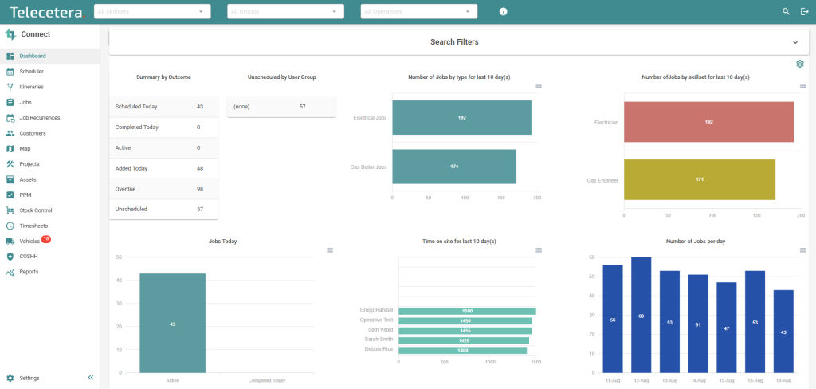Click the PPM checkmark icon
The width and height of the screenshot is (816, 389).
[10, 195]
